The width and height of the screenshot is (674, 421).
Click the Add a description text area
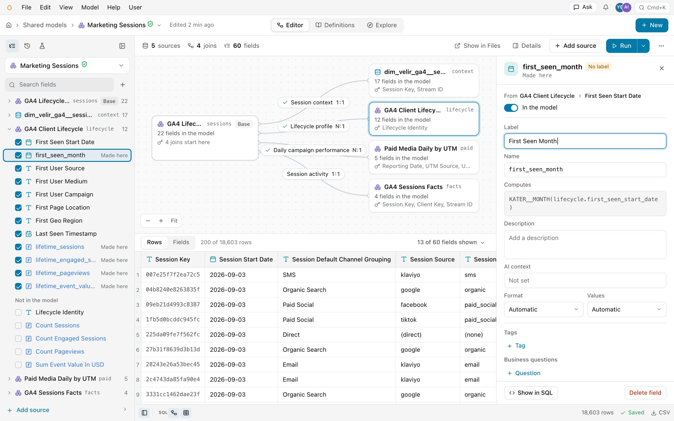click(x=585, y=244)
